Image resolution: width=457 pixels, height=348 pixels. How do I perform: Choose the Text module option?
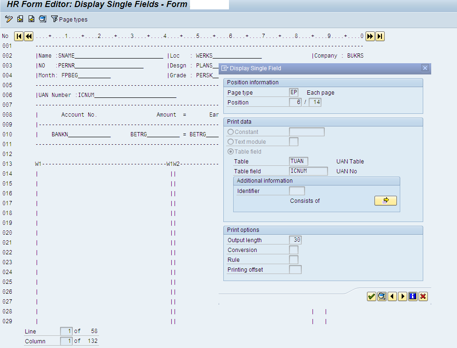pyautogui.click(x=230, y=141)
